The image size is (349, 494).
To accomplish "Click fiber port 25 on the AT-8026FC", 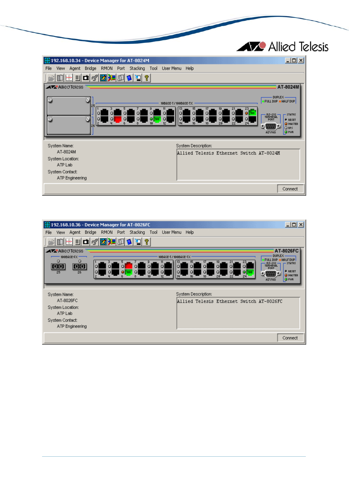I will [x=58, y=266].
